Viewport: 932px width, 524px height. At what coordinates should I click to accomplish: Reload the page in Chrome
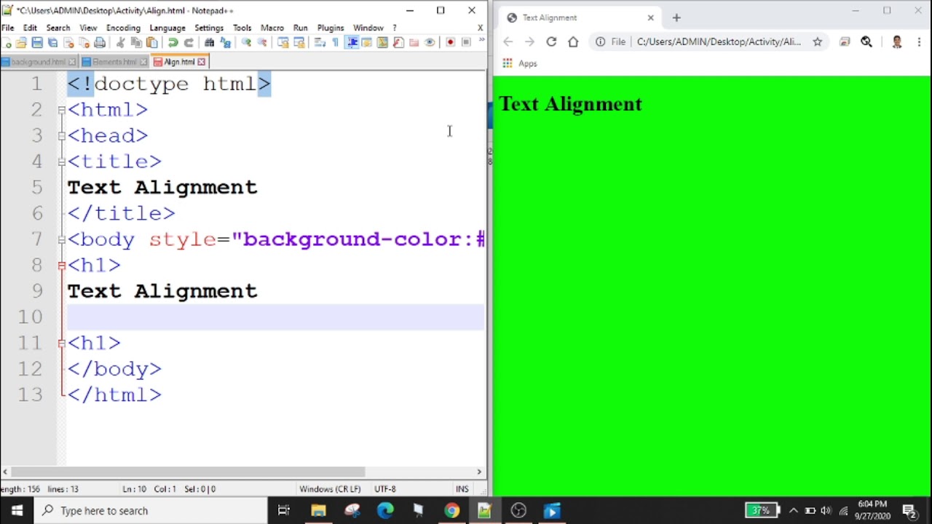551,41
